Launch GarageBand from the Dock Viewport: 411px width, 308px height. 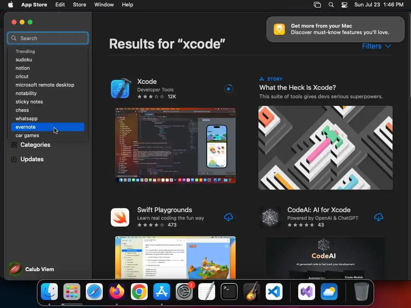coord(252,291)
